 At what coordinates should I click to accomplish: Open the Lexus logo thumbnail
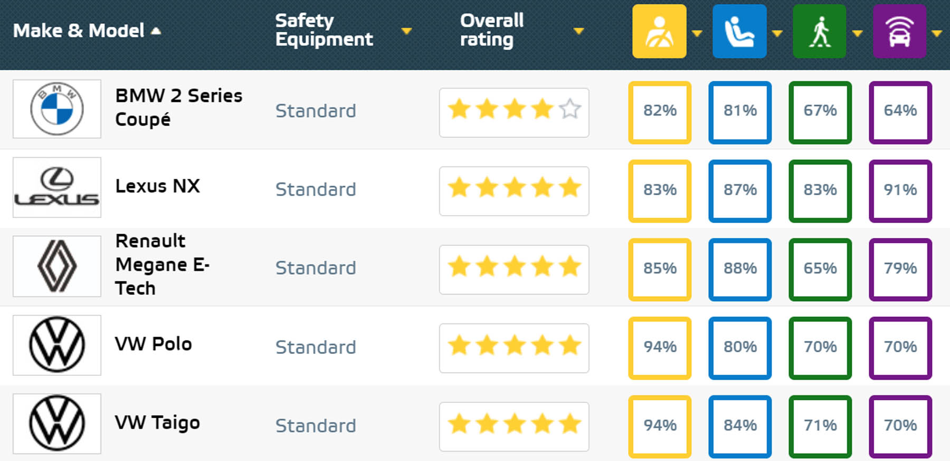(57, 187)
